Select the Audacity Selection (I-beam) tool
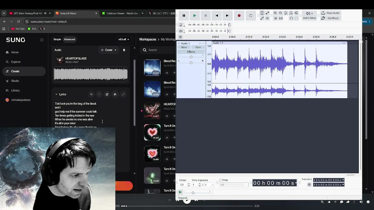Screen dimensions: 374x210 tap(262, 13)
